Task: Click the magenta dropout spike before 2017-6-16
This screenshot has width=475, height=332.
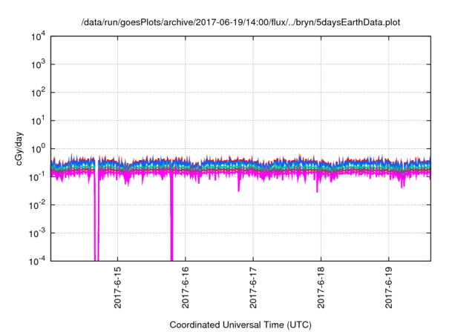Action: point(171,218)
